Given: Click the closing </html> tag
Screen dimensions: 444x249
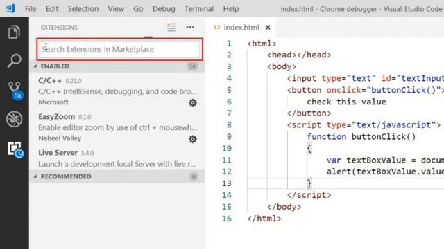Looking at the screenshot, I should click(264, 219).
